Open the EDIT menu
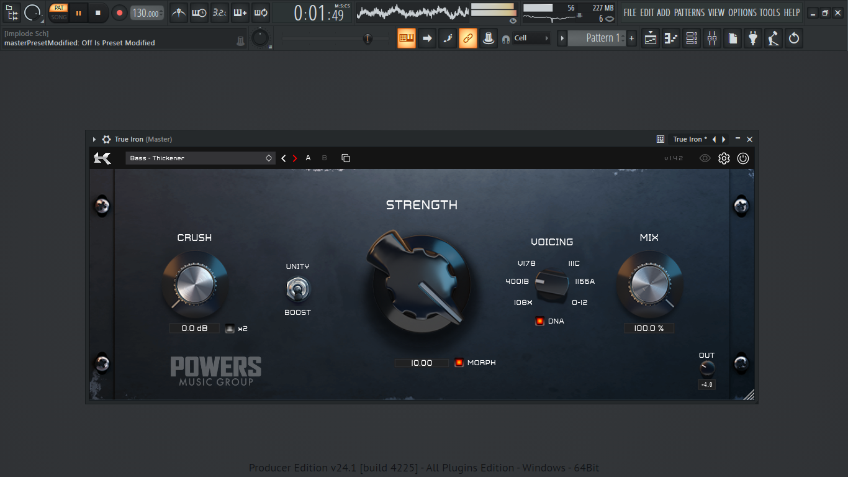848x477 pixels. point(647,12)
